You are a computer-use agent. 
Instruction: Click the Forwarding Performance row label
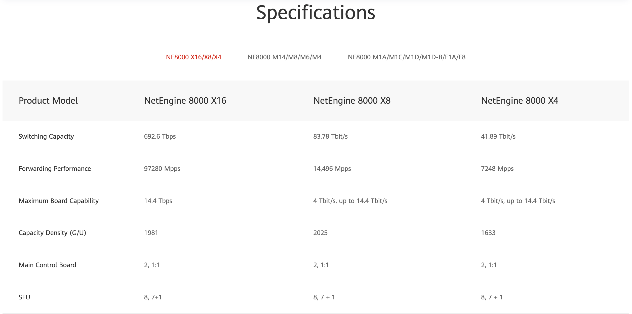click(x=55, y=169)
